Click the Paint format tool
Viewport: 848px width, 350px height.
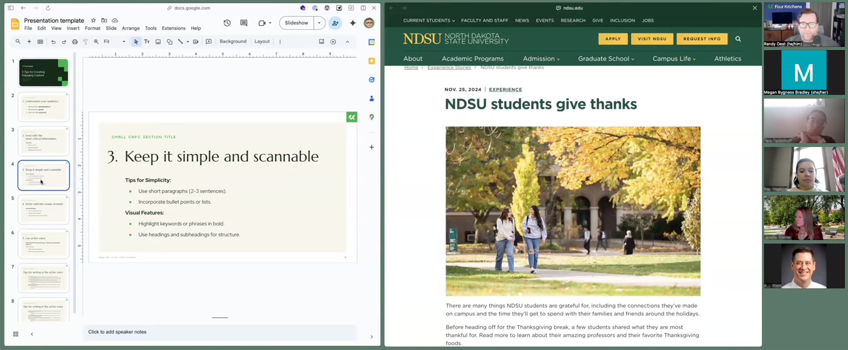click(85, 41)
